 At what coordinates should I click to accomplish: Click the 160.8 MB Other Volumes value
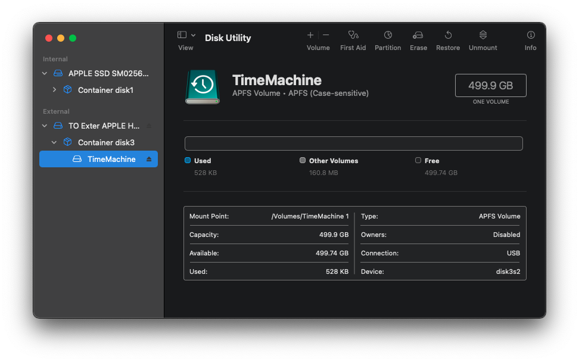coord(323,173)
